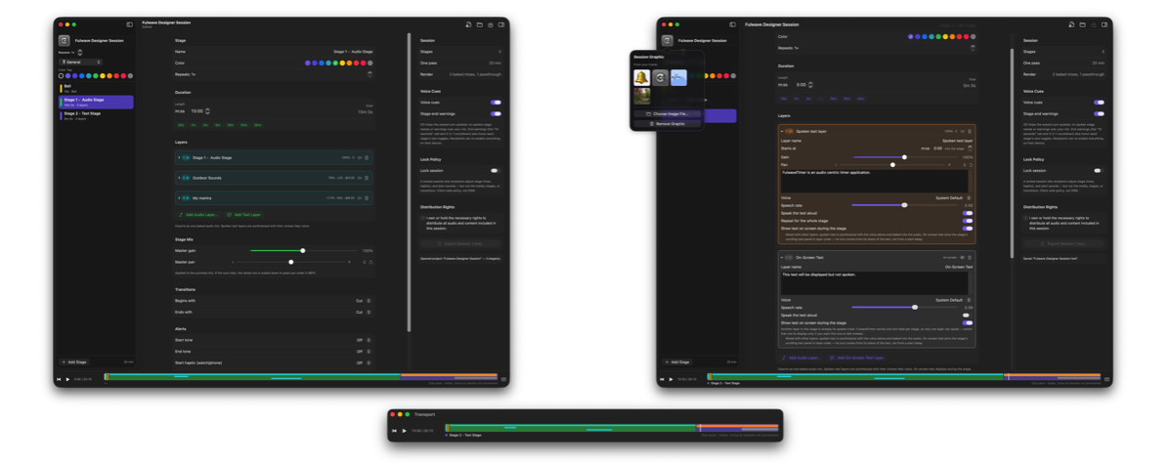Delete Spoken text layer with trash icon
The image size is (1171, 465).
point(970,131)
